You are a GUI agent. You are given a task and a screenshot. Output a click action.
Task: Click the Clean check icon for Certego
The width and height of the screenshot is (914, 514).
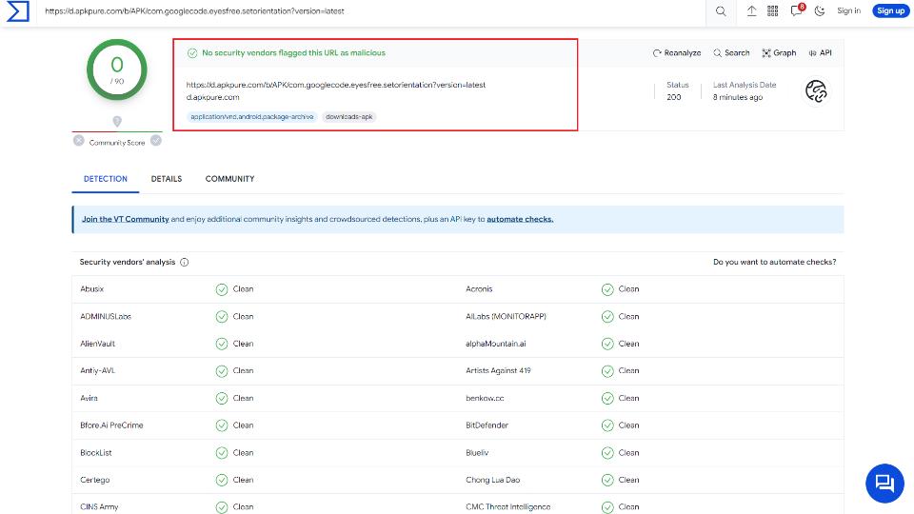tap(222, 480)
